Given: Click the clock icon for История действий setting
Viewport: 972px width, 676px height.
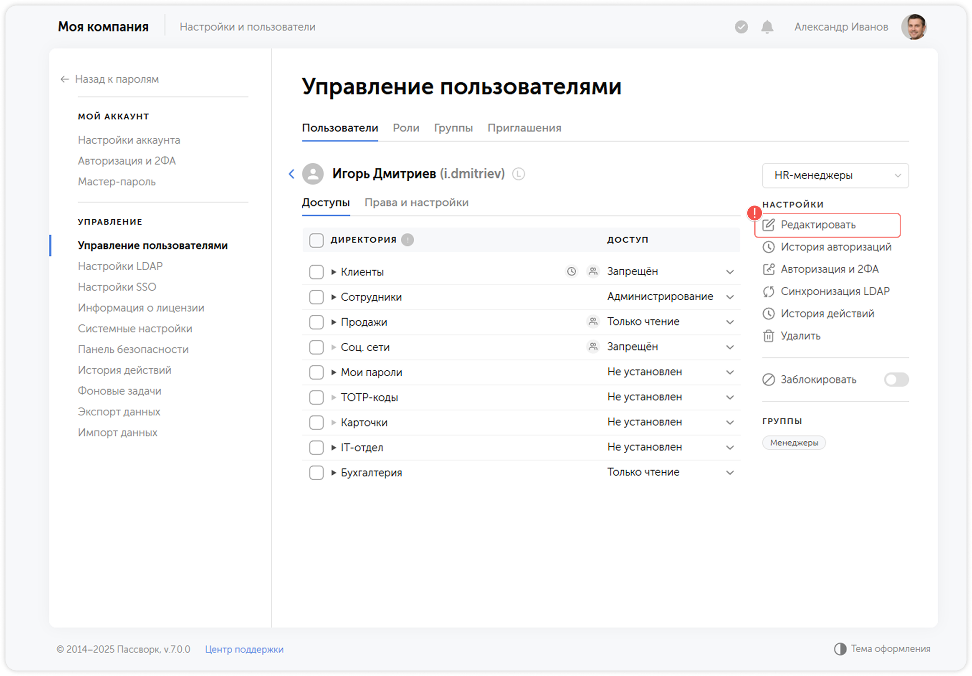Looking at the screenshot, I should pyautogui.click(x=769, y=314).
